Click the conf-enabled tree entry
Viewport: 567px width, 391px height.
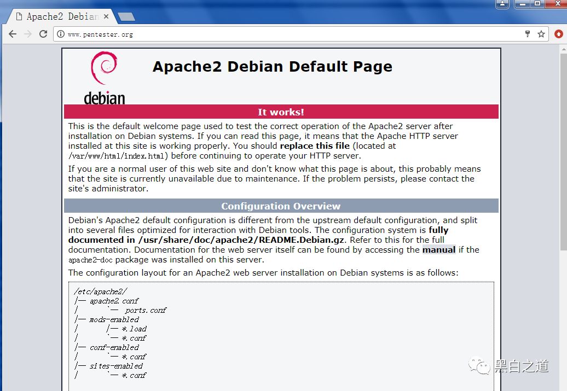(x=114, y=347)
